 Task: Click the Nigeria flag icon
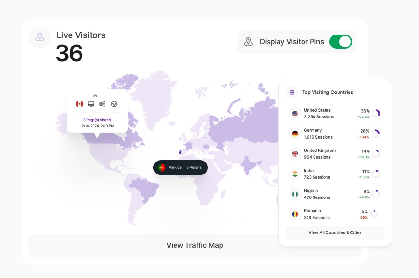point(295,194)
